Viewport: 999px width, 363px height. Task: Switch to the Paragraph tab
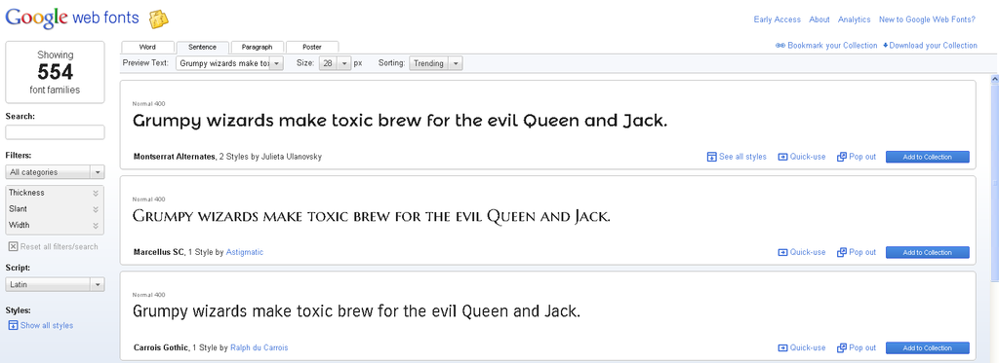257,47
